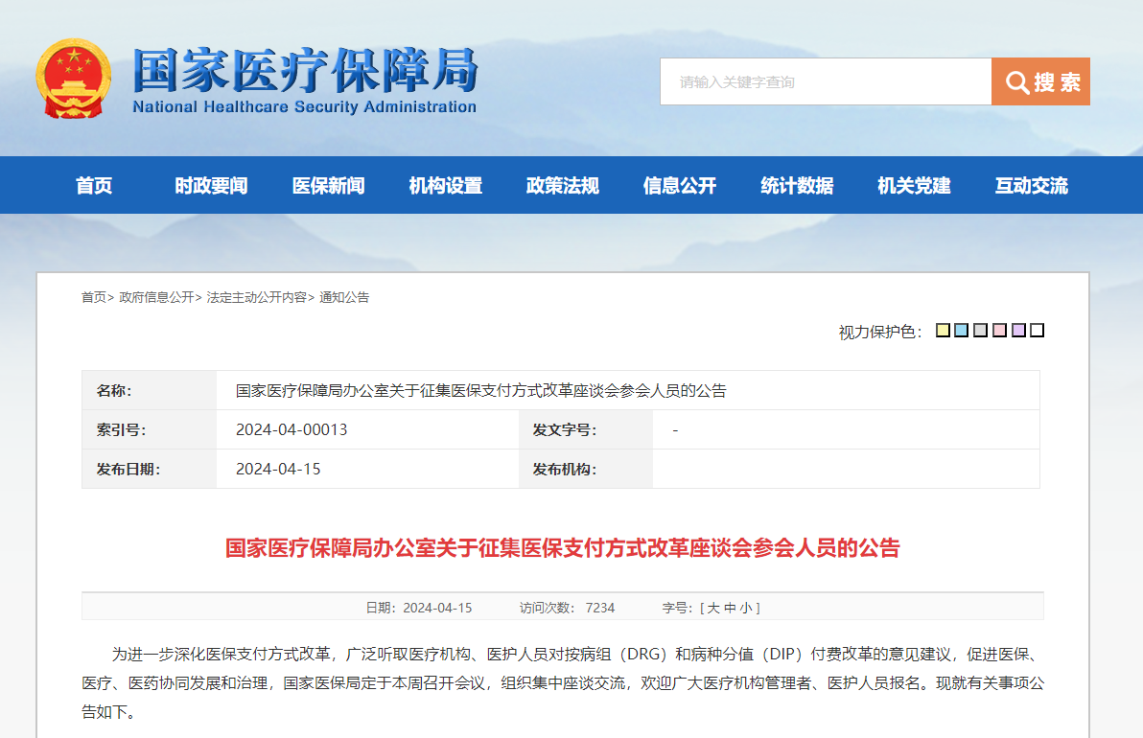
Task: Open the 时政要闻 navigation tab
Action: coord(211,186)
